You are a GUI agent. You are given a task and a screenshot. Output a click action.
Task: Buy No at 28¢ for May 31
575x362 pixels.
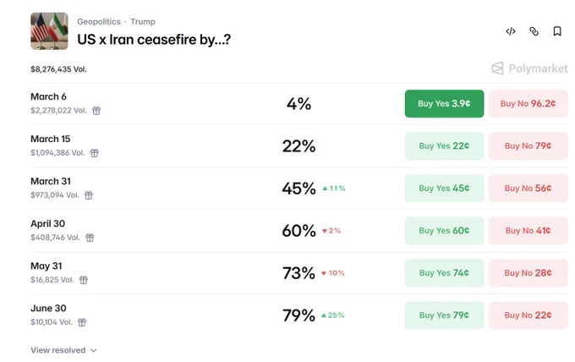pyautogui.click(x=528, y=273)
